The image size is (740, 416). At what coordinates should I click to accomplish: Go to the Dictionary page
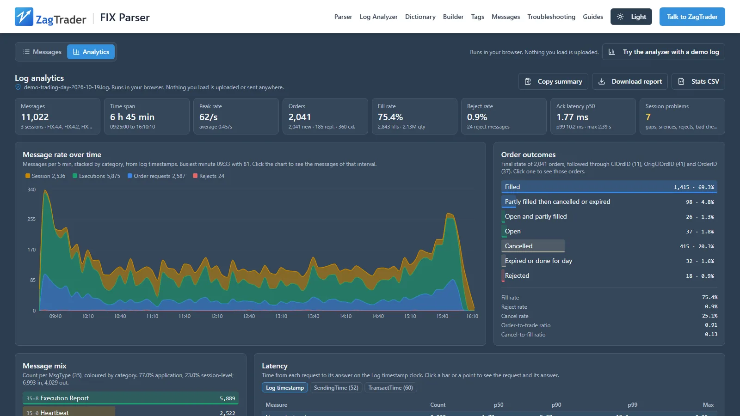tap(420, 17)
